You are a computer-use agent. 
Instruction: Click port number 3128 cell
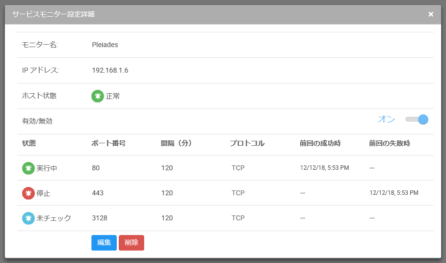click(x=100, y=218)
